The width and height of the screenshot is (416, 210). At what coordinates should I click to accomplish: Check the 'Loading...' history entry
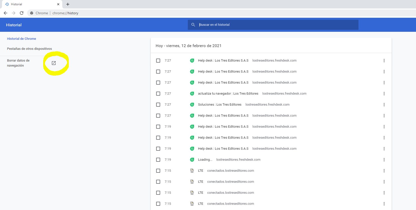pyautogui.click(x=158, y=160)
